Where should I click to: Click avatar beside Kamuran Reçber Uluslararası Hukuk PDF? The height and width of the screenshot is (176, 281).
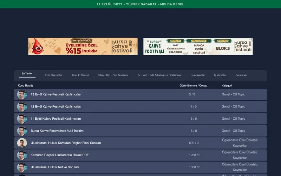click(22, 155)
